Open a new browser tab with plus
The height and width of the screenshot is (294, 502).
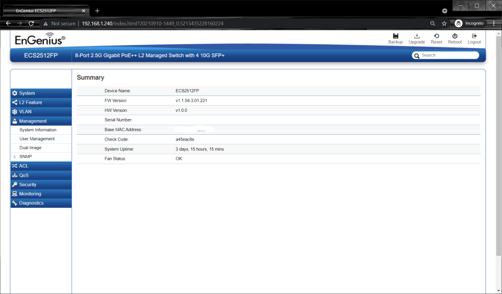(x=97, y=11)
